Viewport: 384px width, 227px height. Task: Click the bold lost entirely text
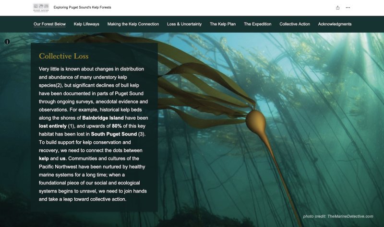coord(53,126)
